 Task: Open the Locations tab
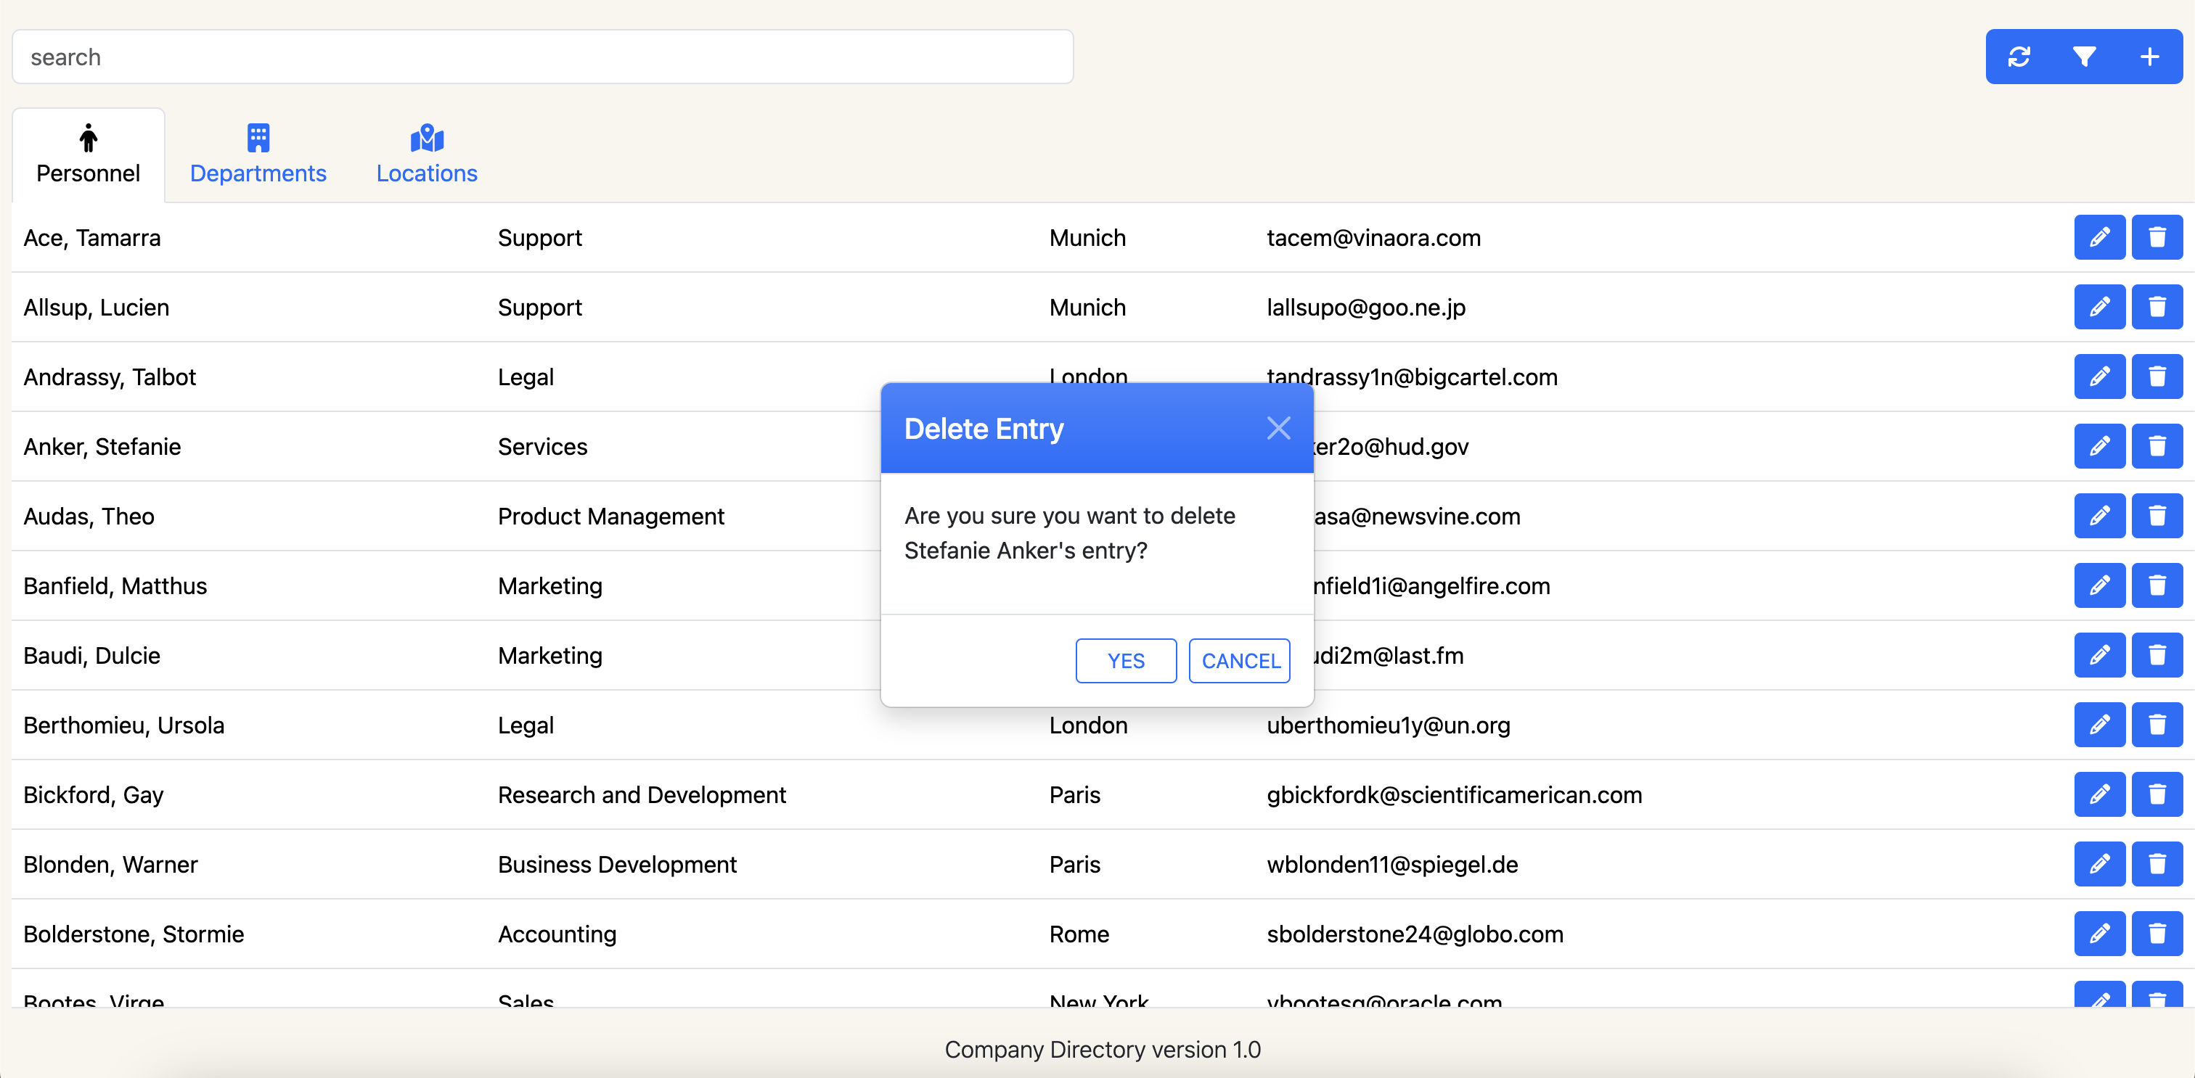click(x=427, y=155)
